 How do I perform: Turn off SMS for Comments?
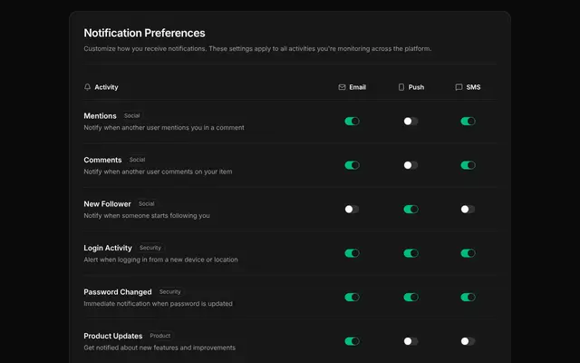click(x=468, y=165)
